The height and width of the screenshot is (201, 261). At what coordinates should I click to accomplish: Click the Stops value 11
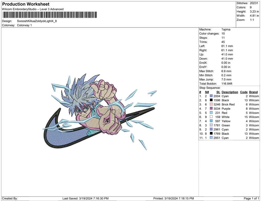pyautogui.click(x=223, y=38)
